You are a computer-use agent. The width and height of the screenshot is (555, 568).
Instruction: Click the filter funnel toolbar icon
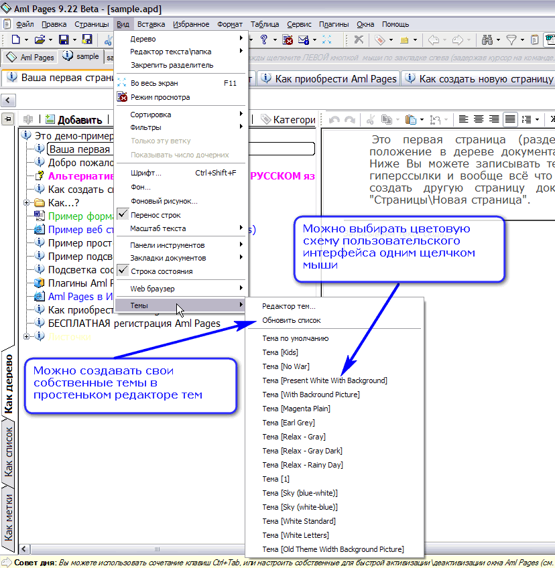click(x=511, y=40)
